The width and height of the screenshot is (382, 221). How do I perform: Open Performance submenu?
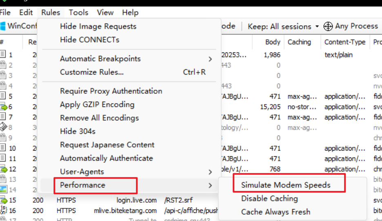pyautogui.click(x=129, y=185)
